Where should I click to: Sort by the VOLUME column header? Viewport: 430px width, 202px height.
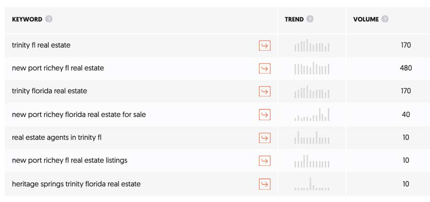366,20
